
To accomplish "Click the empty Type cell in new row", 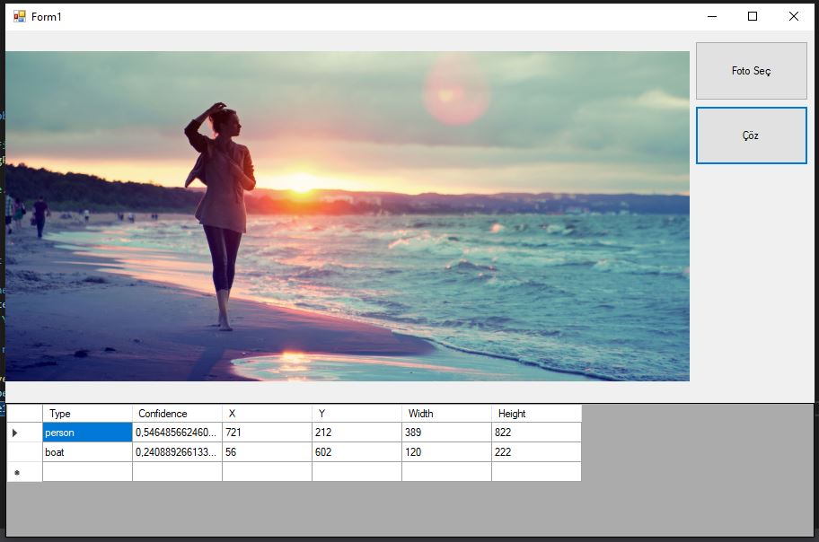I will click(x=87, y=472).
